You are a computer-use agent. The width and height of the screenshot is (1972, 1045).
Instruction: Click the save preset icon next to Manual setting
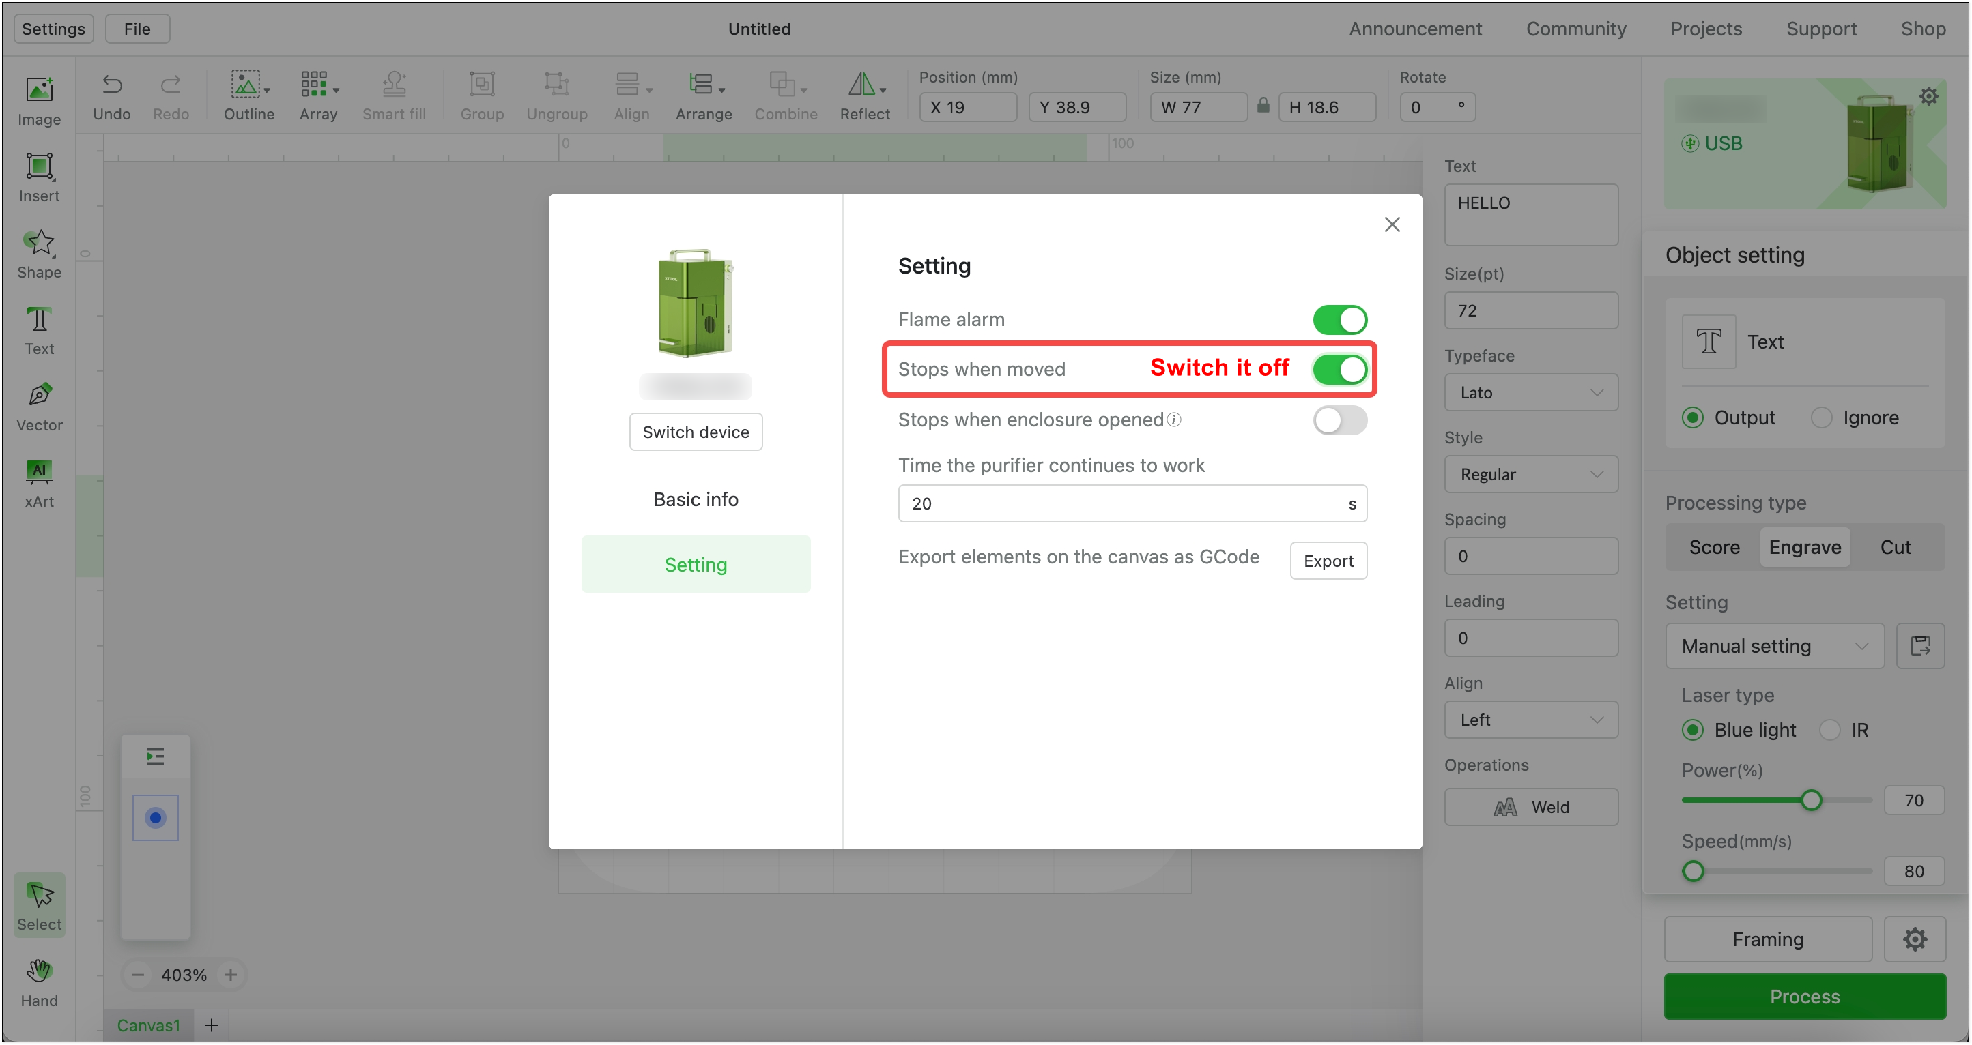click(1919, 646)
